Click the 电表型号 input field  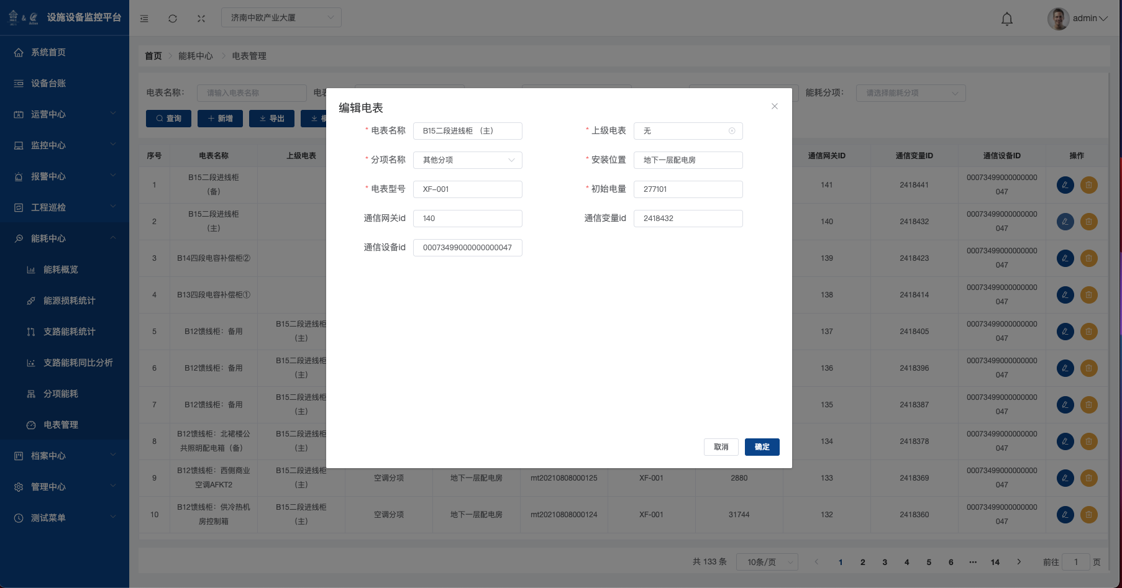pyautogui.click(x=467, y=189)
